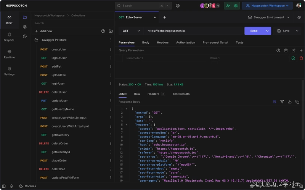Save the current request

(283, 31)
